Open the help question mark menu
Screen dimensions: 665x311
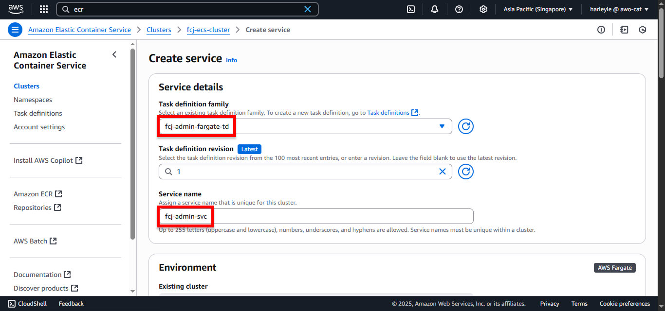point(459,9)
